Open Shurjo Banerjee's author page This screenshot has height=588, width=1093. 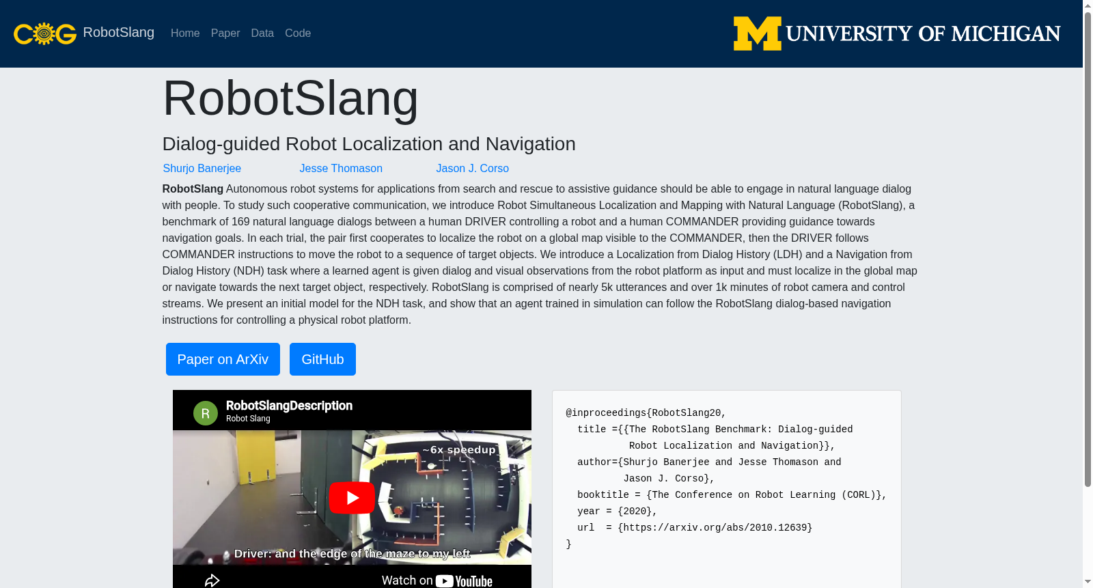(202, 169)
